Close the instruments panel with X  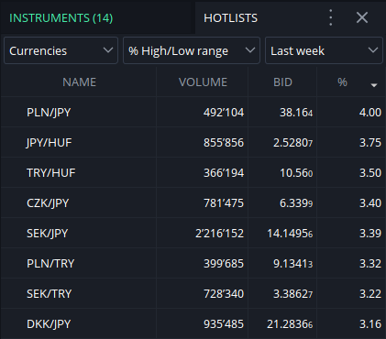click(362, 17)
